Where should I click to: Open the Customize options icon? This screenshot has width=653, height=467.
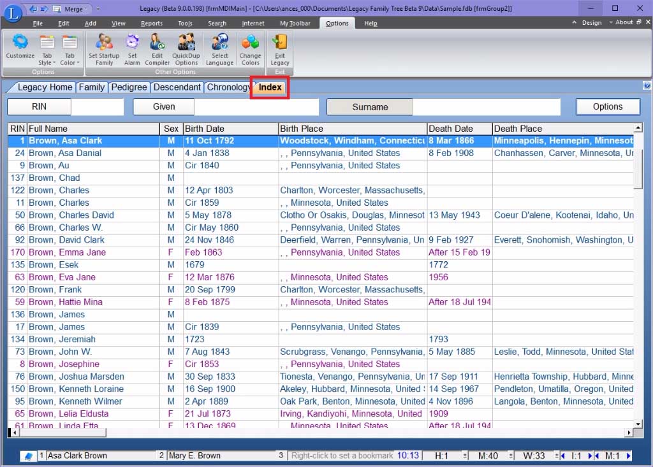point(20,47)
